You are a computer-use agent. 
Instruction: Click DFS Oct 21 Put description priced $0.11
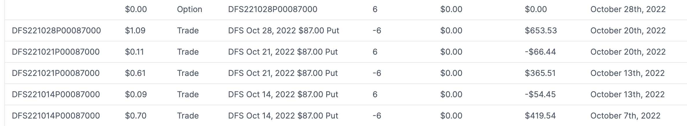[283, 52]
